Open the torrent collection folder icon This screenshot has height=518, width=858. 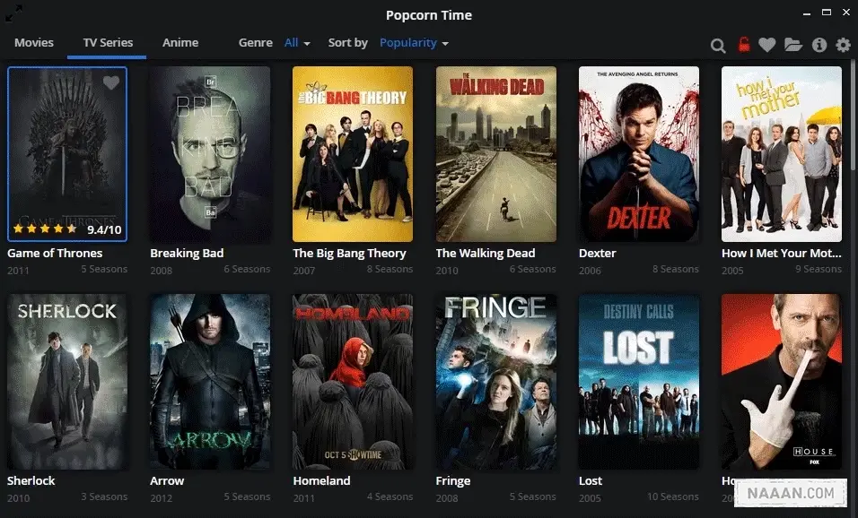pyautogui.click(x=792, y=45)
